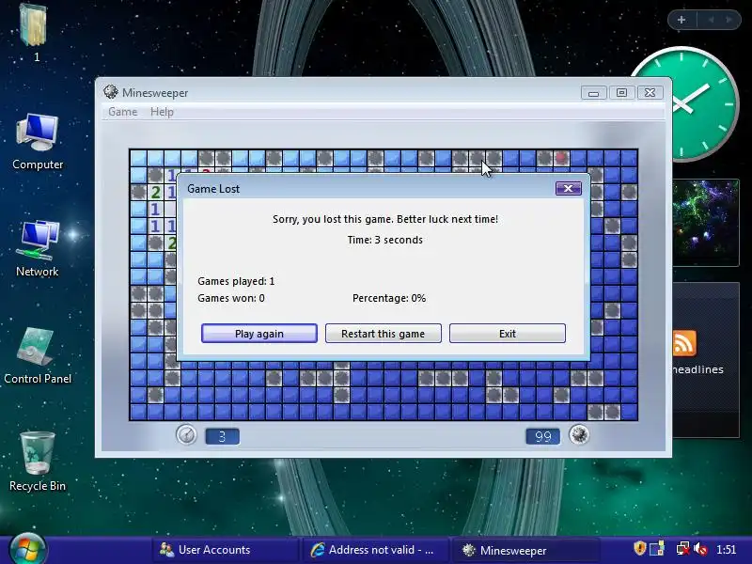
Task: Click the slideshow picture gadget
Action: pos(706,223)
